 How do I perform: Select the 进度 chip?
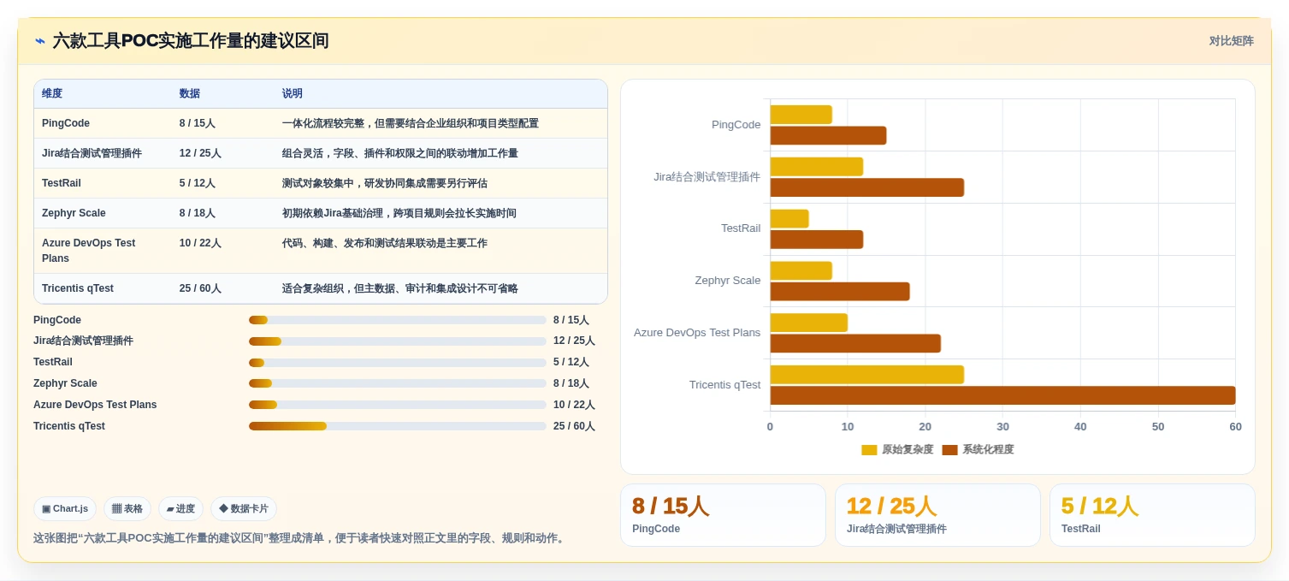[x=180, y=508]
